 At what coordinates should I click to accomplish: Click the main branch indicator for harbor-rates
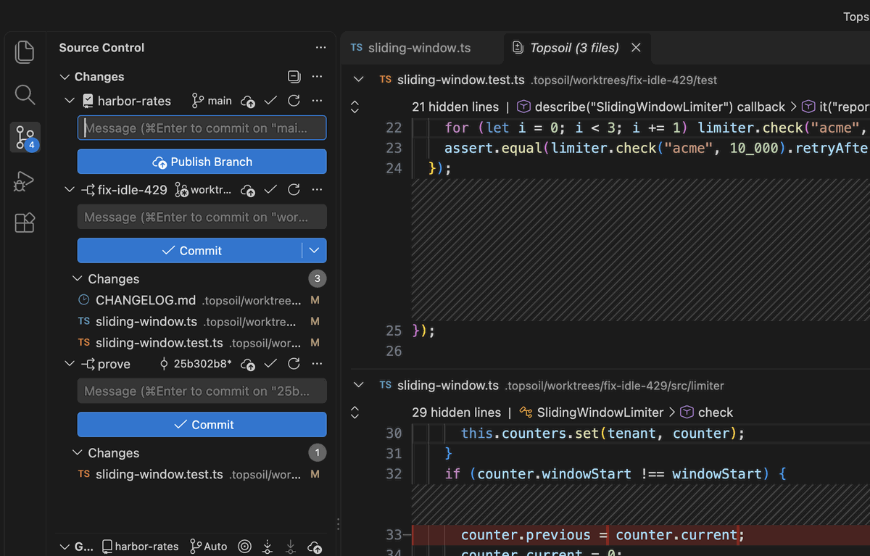[x=212, y=101]
